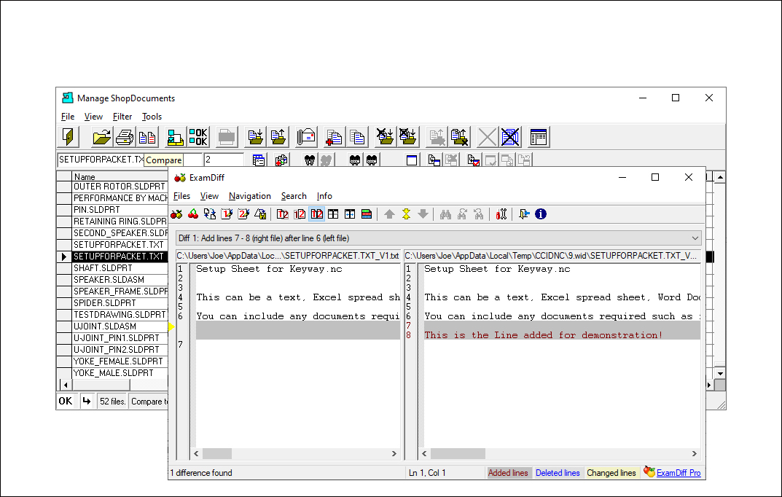The image size is (782, 497).
Task: Click OK button in ShopDocuments status bar
Action: 66,401
